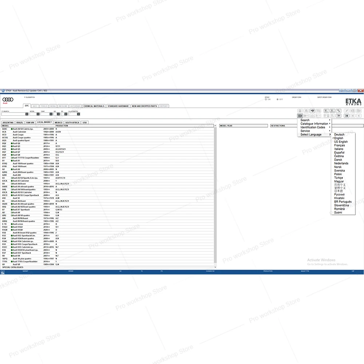This screenshot has height=364, width=364.
Task: Open the Model dropdown arrow
Action: pos(38,114)
